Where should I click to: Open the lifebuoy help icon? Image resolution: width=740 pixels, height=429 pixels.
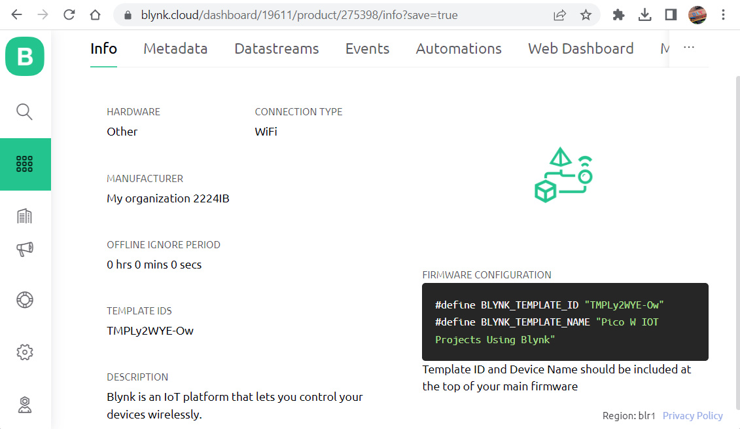[25, 300]
